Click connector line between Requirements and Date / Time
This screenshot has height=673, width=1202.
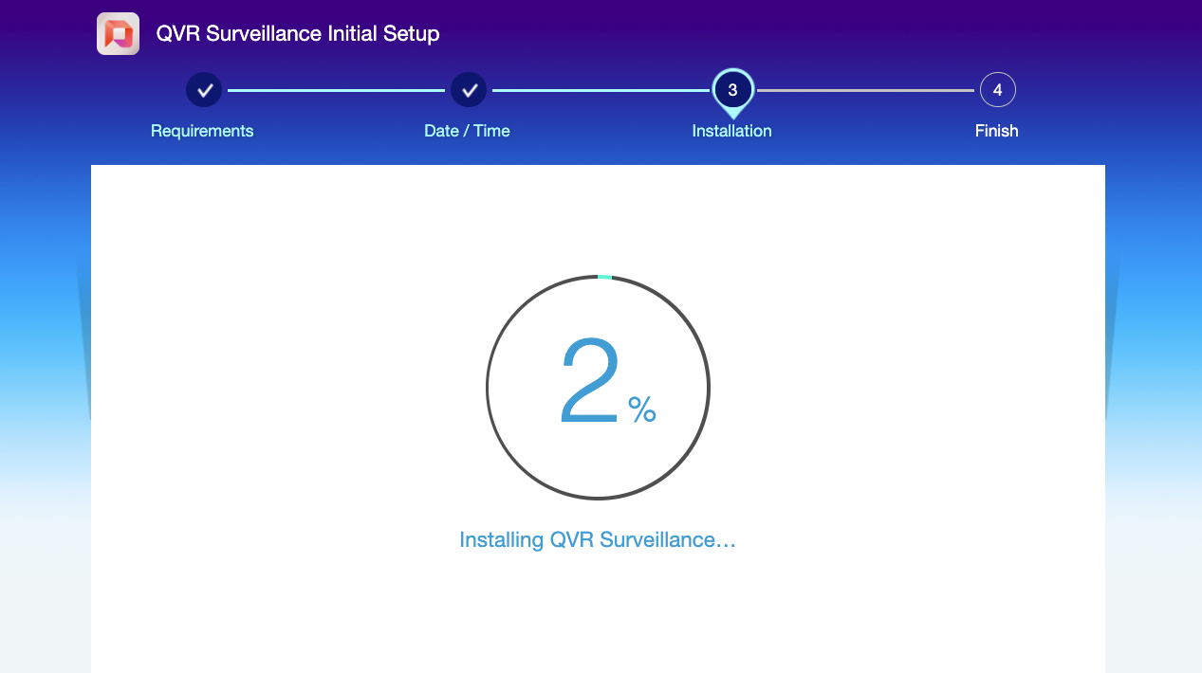coord(336,90)
